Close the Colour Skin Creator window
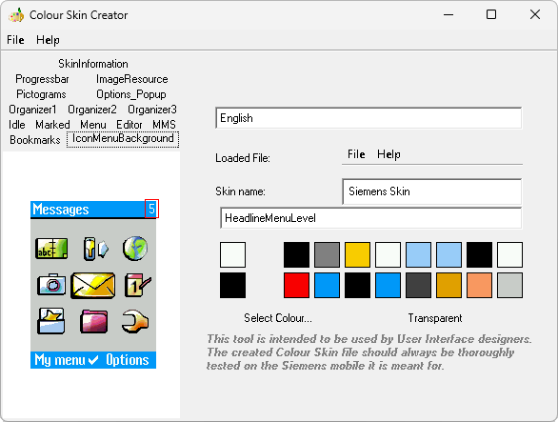 tap(535, 15)
